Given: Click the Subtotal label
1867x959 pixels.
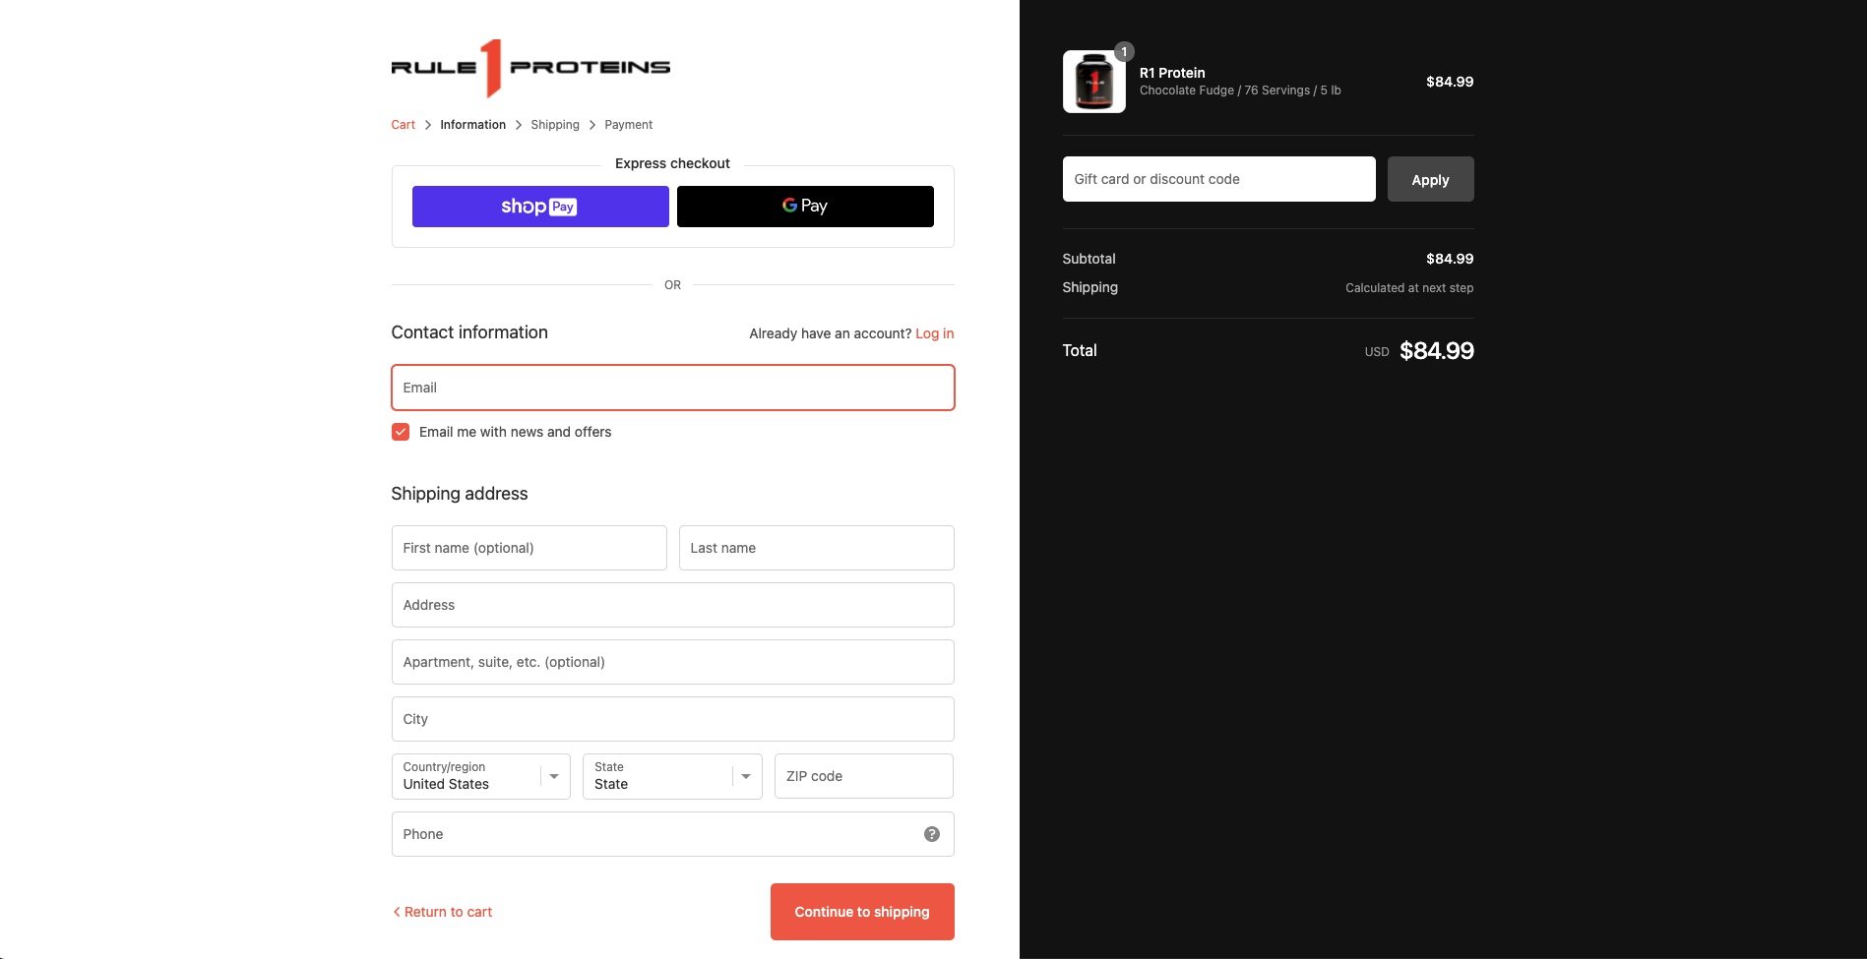Looking at the screenshot, I should click(x=1089, y=259).
